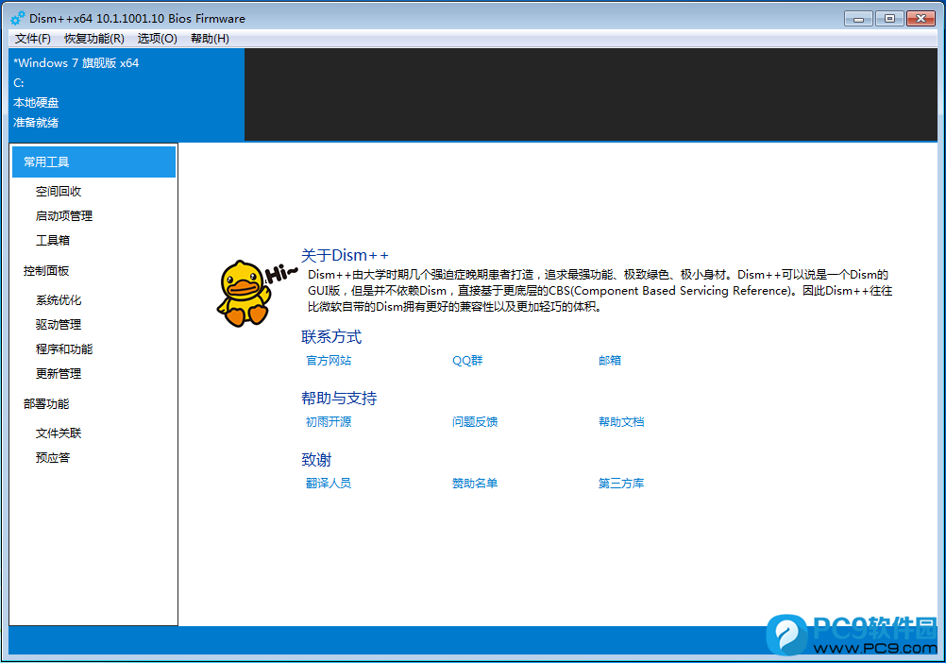Click the 本地硬盘 text in system tile
Viewport: 946px width, 663px height.
click(x=36, y=103)
